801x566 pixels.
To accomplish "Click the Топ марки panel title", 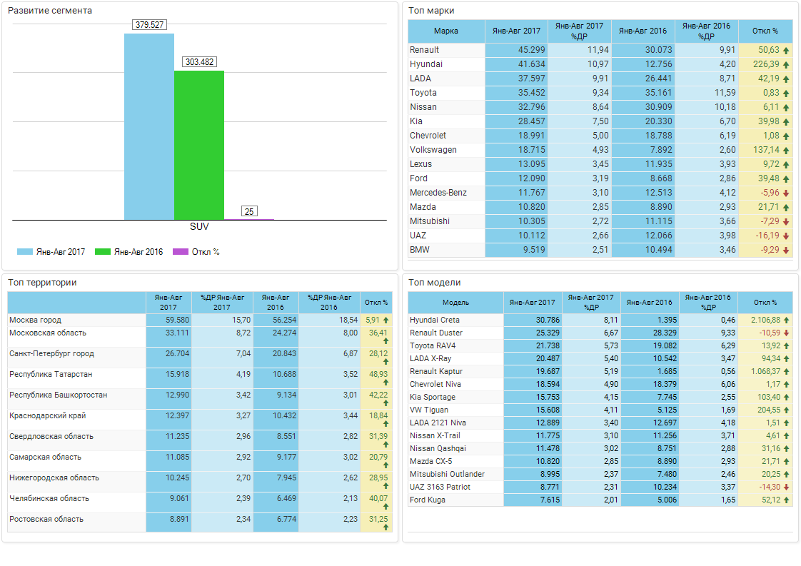I will [431, 11].
